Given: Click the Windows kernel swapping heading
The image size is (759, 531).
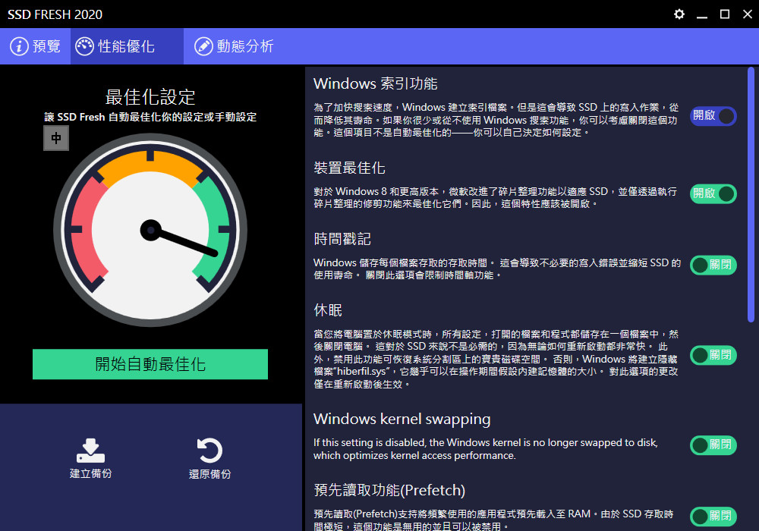Looking at the screenshot, I should tap(402, 419).
